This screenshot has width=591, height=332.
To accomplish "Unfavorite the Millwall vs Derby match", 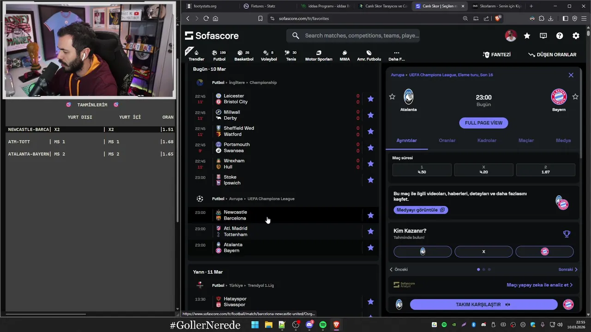I will pos(370,115).
